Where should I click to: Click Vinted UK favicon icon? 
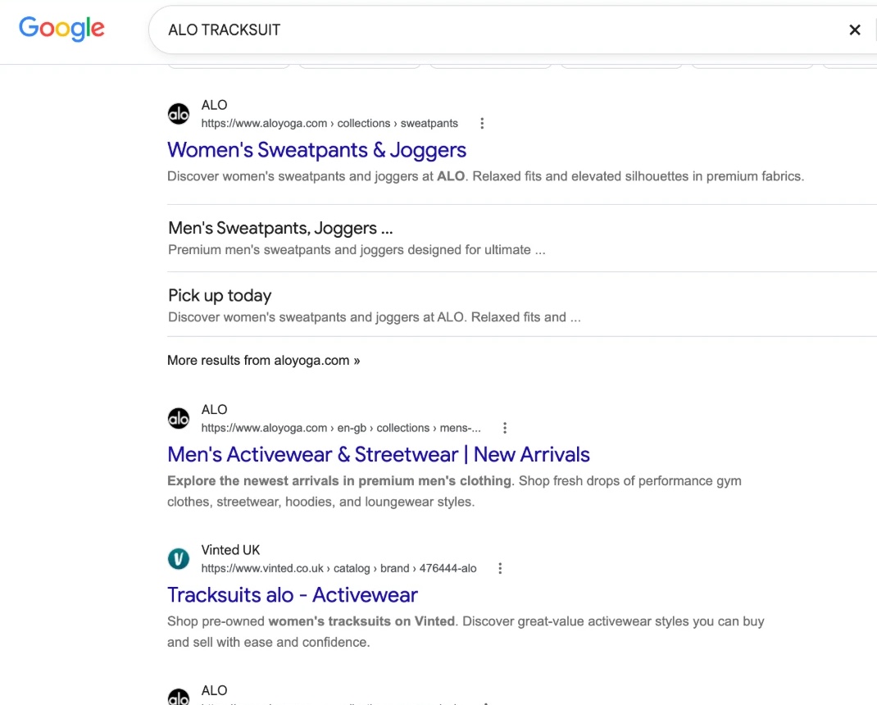point(179,559)
